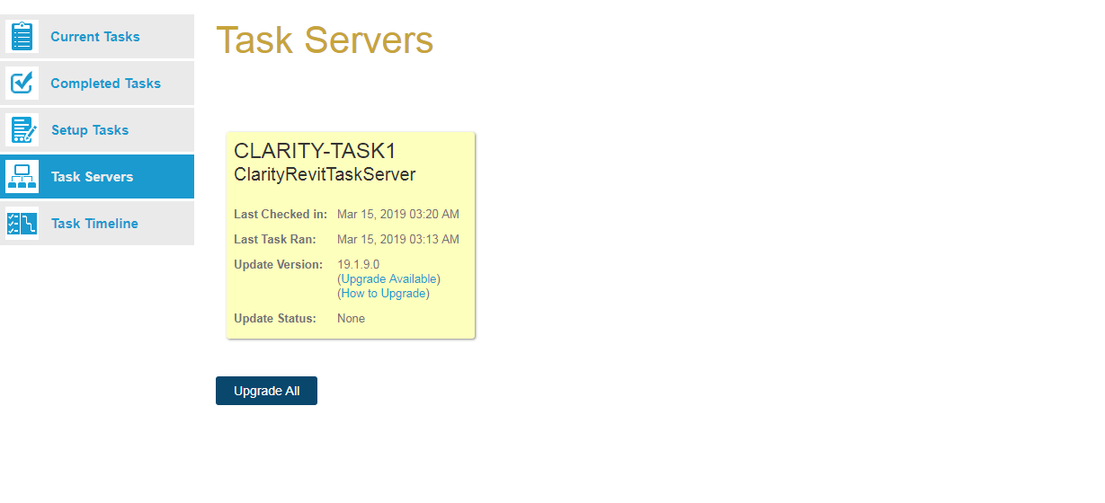Screen dimensions: 1105x503
Task: Click the Last Checked in timestamp
Action: 397,215
